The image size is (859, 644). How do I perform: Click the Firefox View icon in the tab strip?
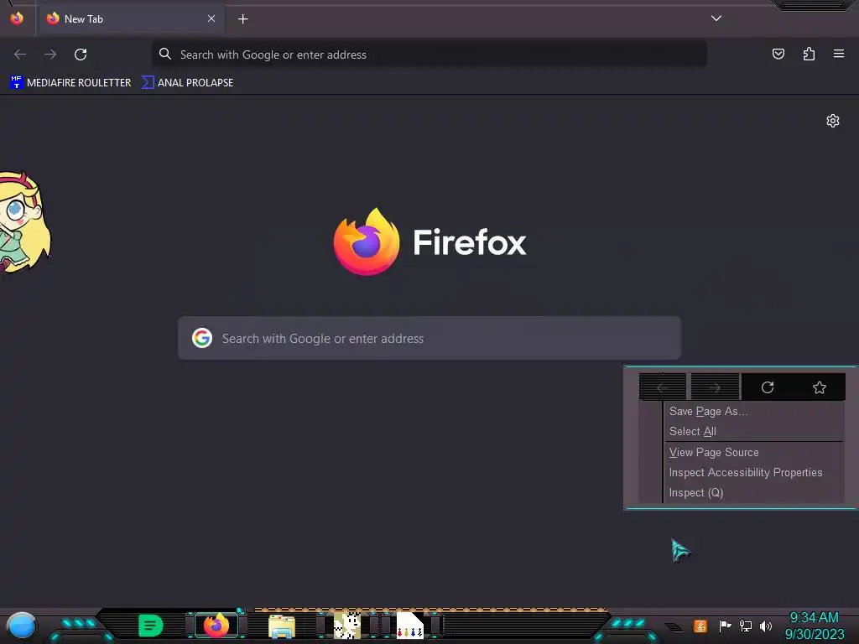click(17, 18)
